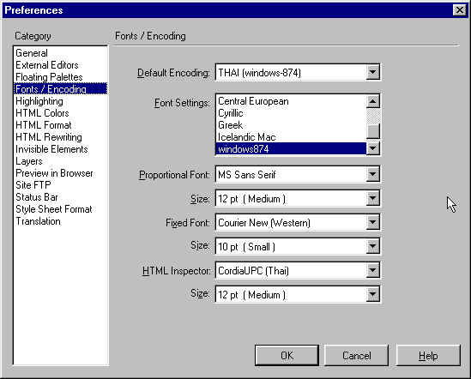Open HTML Inspector Size dropdown arrow

[373, 294]
